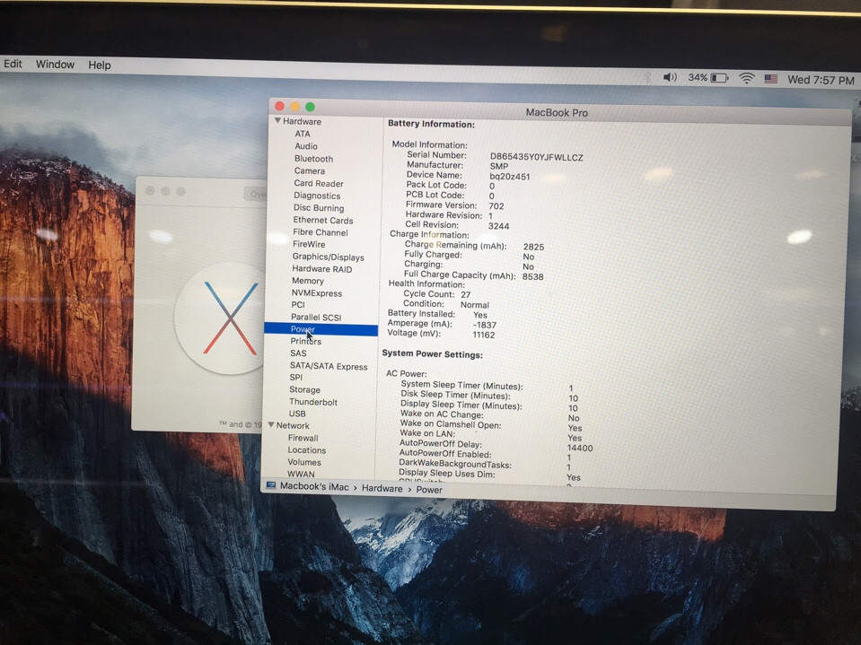The height and width of the screenshot is (645, 861).
Task: Click the US flag input source icon
Action: click(x=771, y=79)
